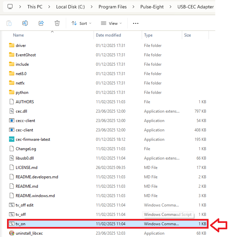Expand chevron before This PC
This screenshot has width=249, height=237.
(x=20, y=7)
